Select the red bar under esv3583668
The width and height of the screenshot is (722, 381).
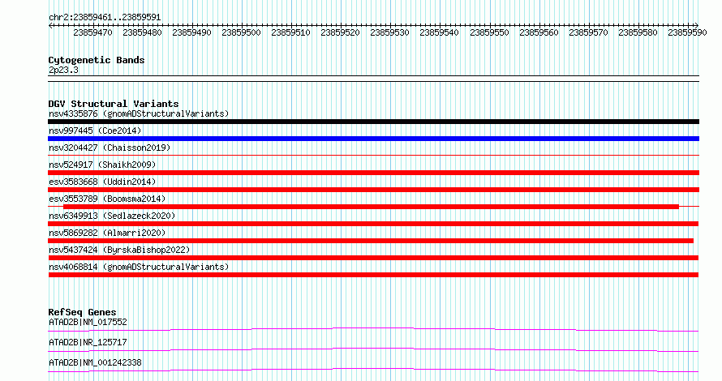click(373, 190)
